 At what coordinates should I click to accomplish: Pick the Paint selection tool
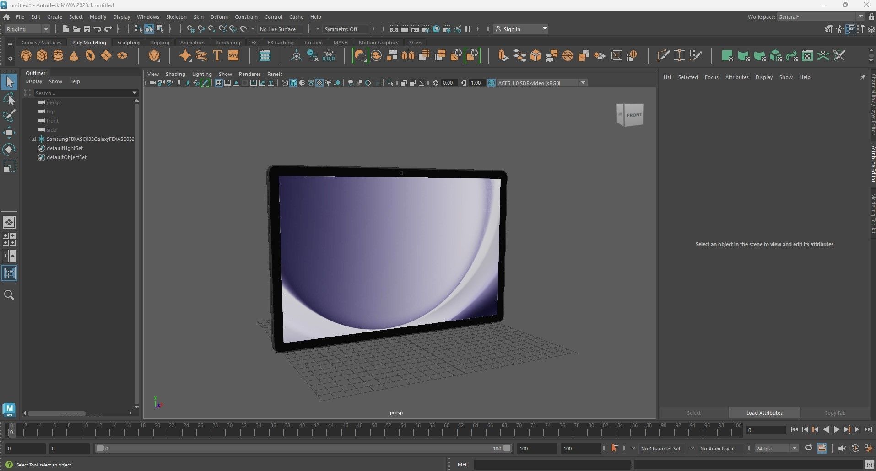[9, 116]
